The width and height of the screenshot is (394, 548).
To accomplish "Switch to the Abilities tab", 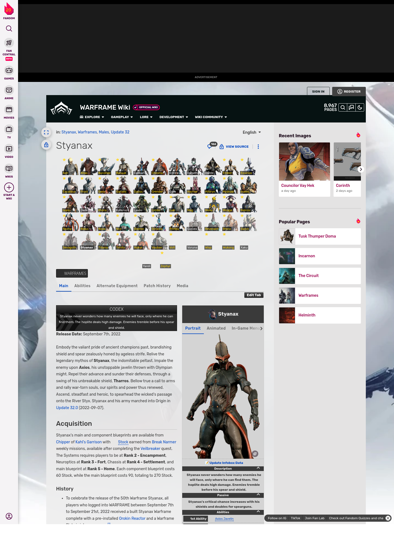I will click(82, 286).
